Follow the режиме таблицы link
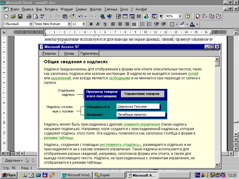This screenshot has width=239, height=179. [59, 138]
